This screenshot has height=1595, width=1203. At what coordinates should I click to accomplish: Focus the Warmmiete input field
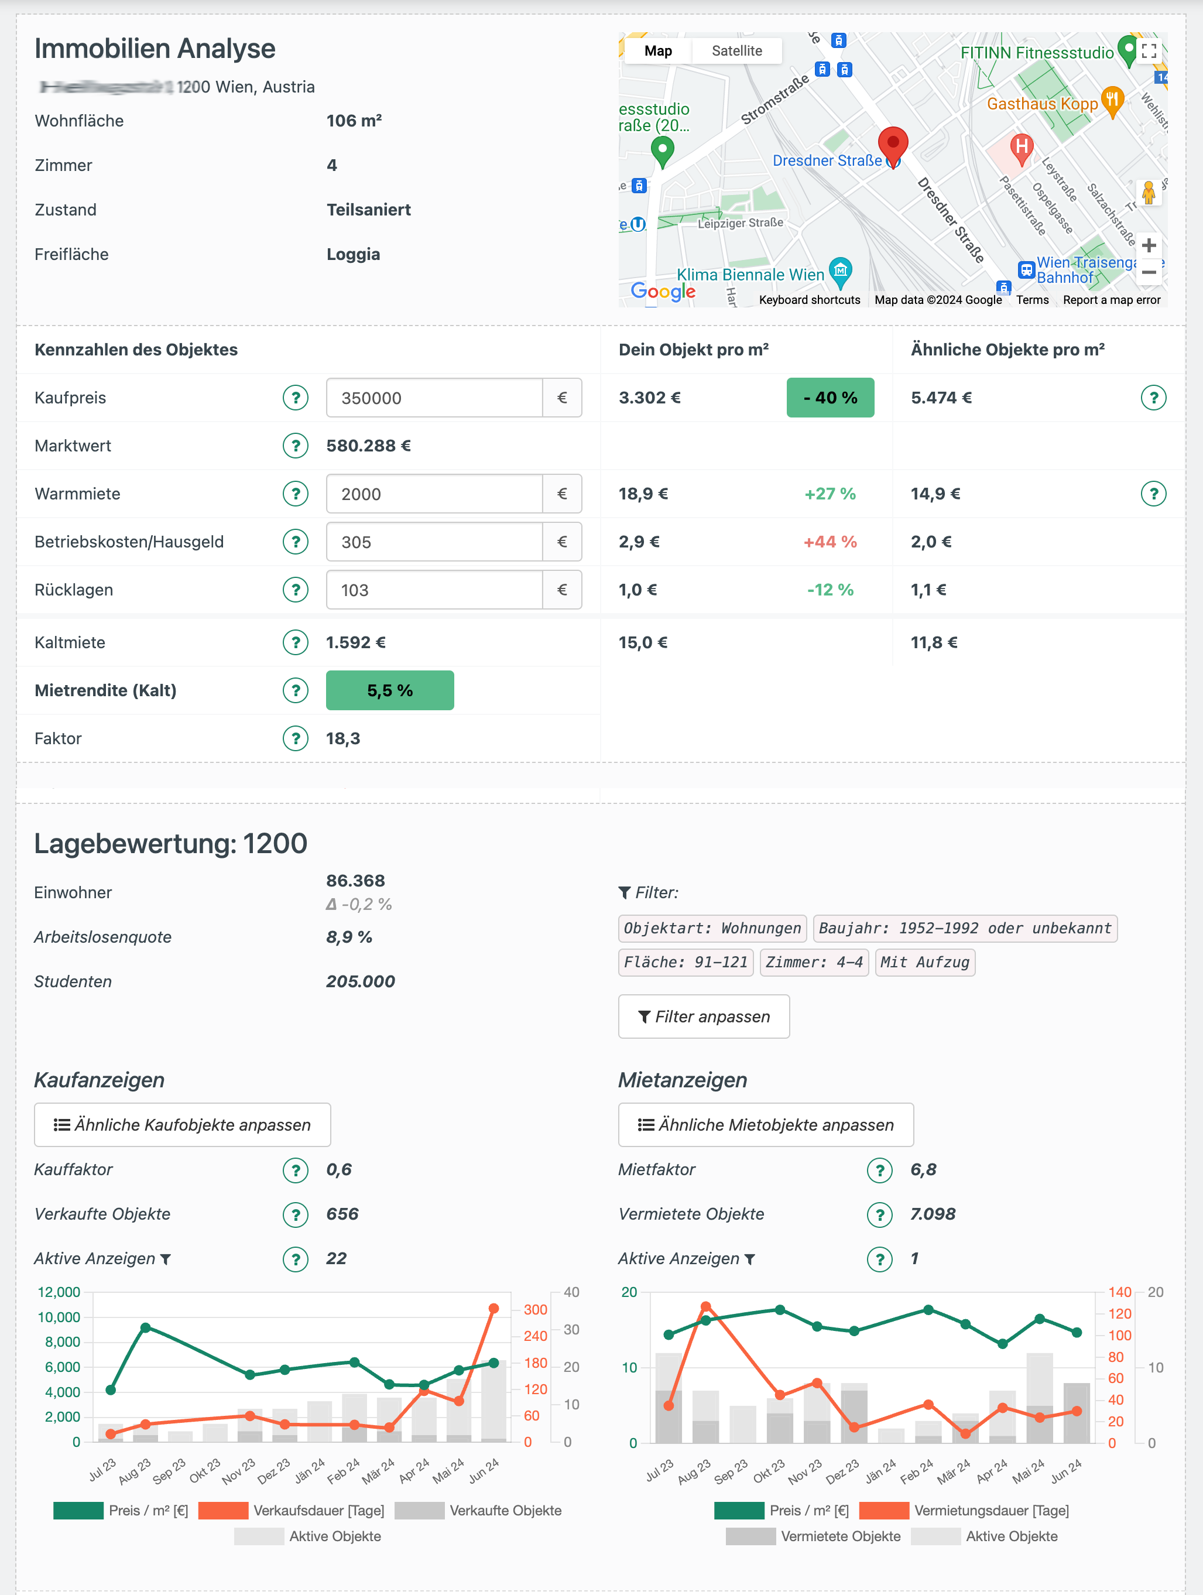(x=434, y=494)
